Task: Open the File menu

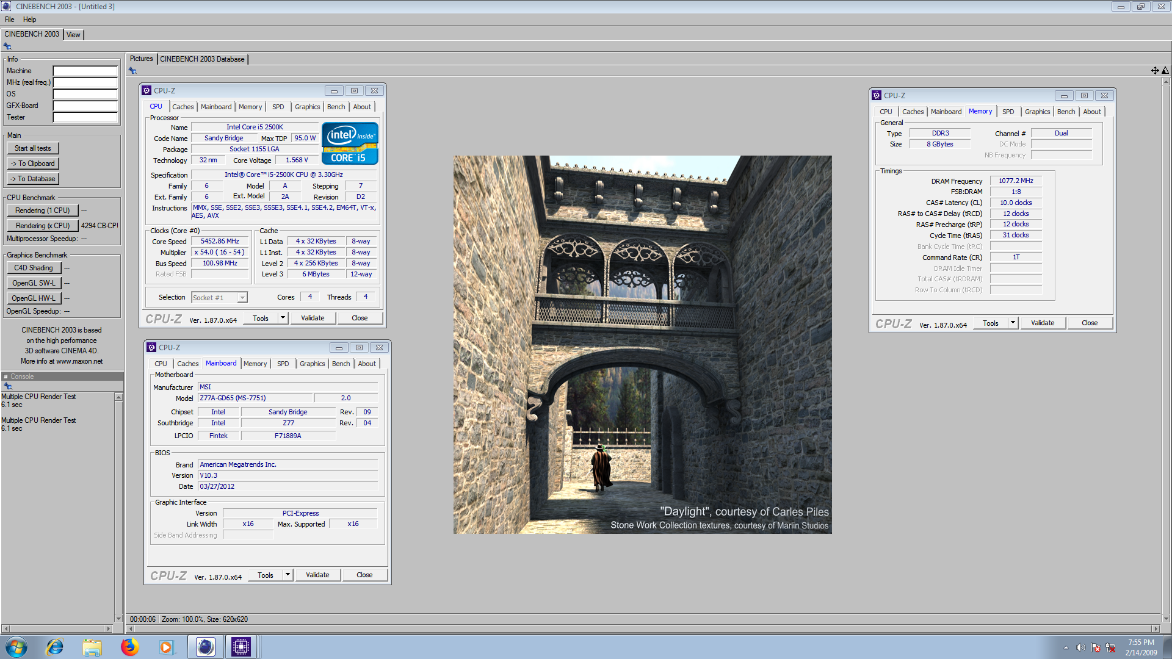Action: pyautogui.click(x=10, y=20)
